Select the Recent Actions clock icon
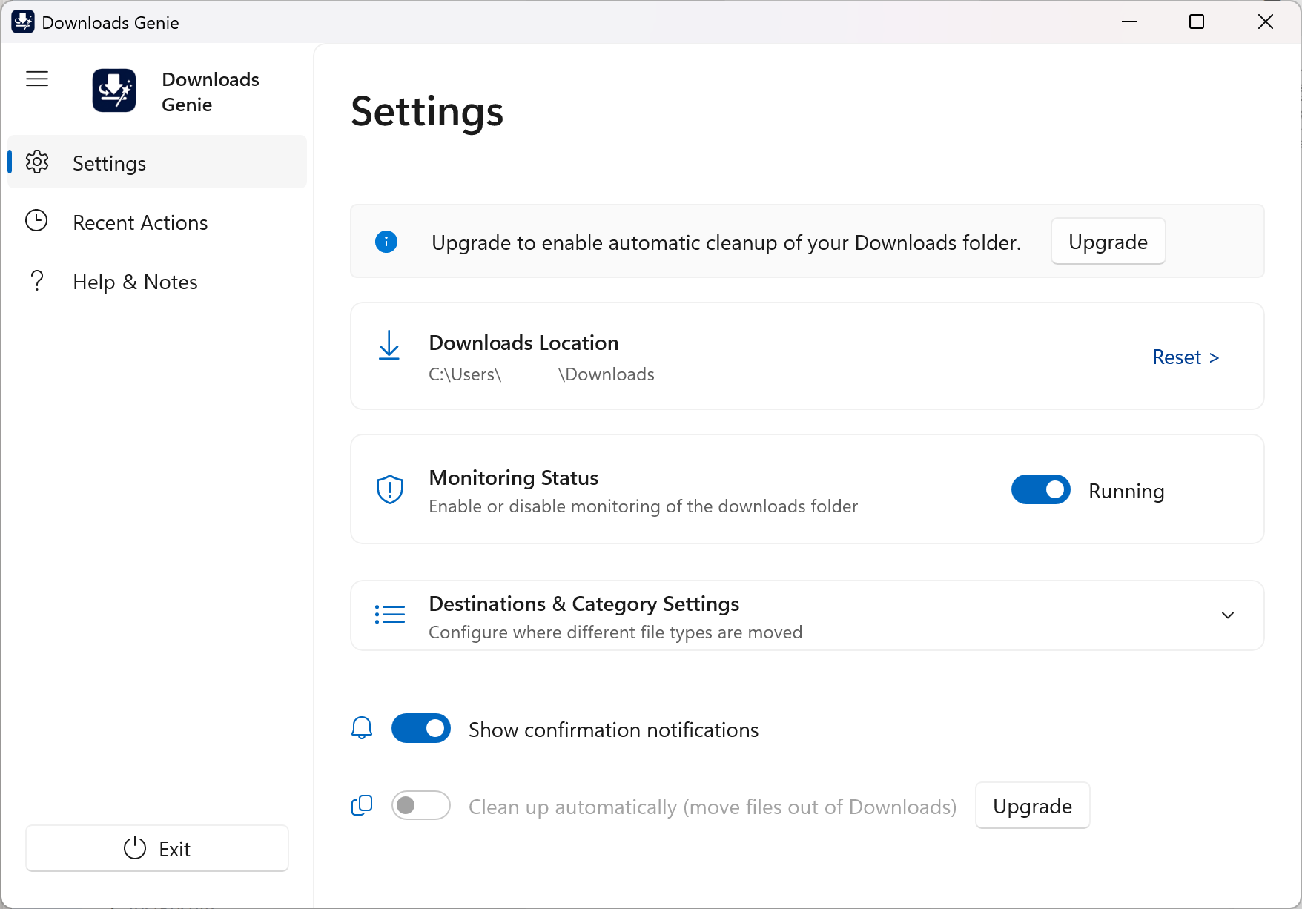Image resolution: width=1302 pixels, height=909 pixels. pos(38,221)
